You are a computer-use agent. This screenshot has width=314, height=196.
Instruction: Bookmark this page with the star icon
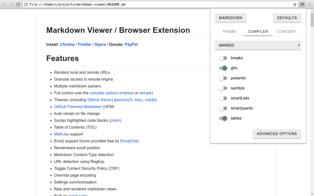click(x=295, y=4)
